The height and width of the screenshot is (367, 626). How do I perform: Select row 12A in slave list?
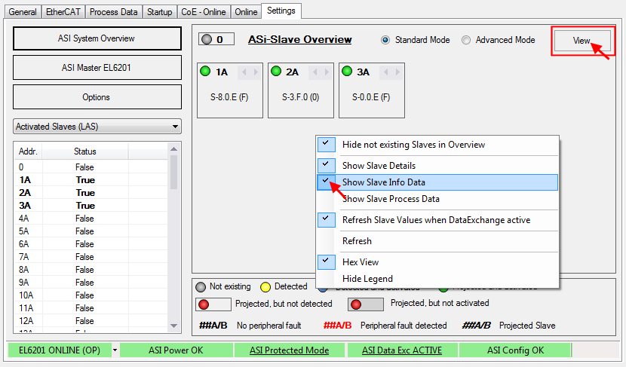(x=91, y=321)
